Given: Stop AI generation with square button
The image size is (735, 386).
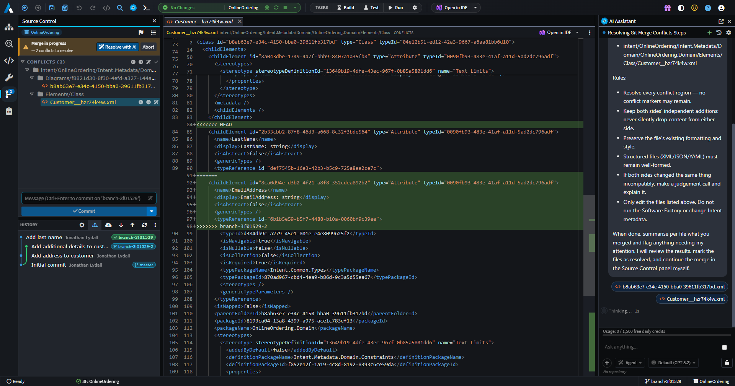Looking at the screenshot, I should [x=724, y=347].
